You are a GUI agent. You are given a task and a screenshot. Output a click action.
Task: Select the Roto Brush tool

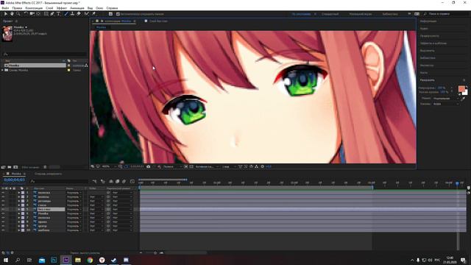tap(87, 14)
